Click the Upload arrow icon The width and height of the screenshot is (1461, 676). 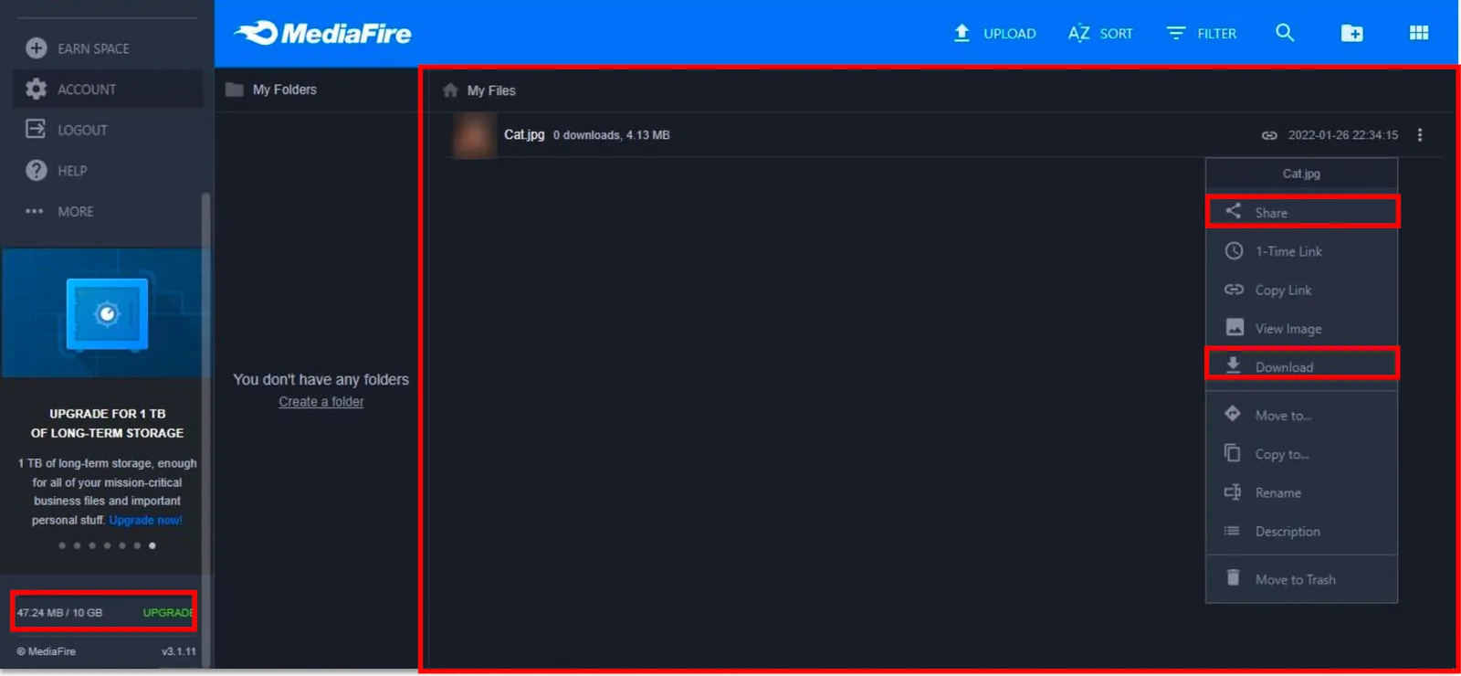point(962,33)
